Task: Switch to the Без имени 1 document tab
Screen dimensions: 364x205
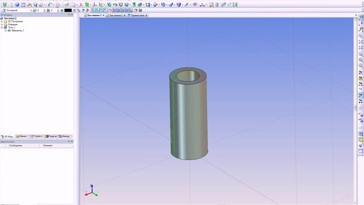Action: [x=115, y=15]
